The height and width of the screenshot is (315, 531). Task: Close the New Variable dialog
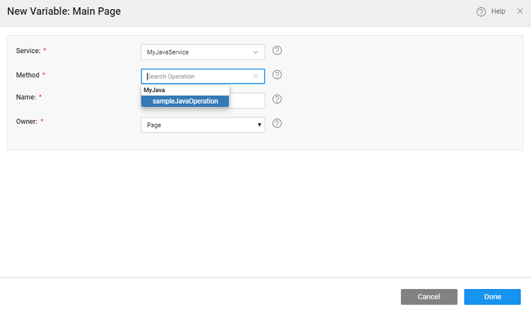pos(520,12)
